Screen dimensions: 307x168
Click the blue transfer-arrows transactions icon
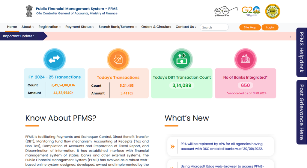click(x=55, y=59)
